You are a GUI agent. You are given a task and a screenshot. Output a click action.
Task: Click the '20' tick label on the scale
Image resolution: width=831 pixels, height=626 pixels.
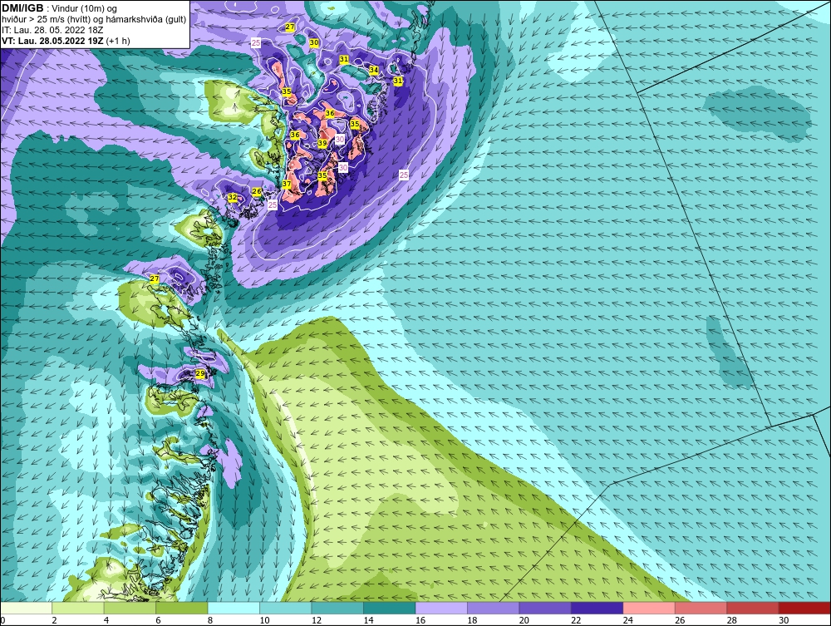pos(524,620)
